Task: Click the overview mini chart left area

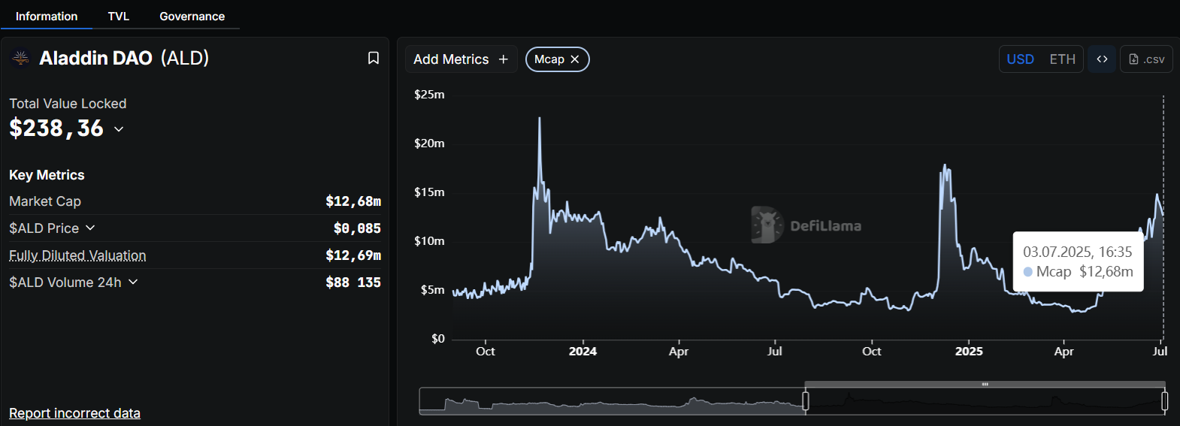Action: [612, 401]
